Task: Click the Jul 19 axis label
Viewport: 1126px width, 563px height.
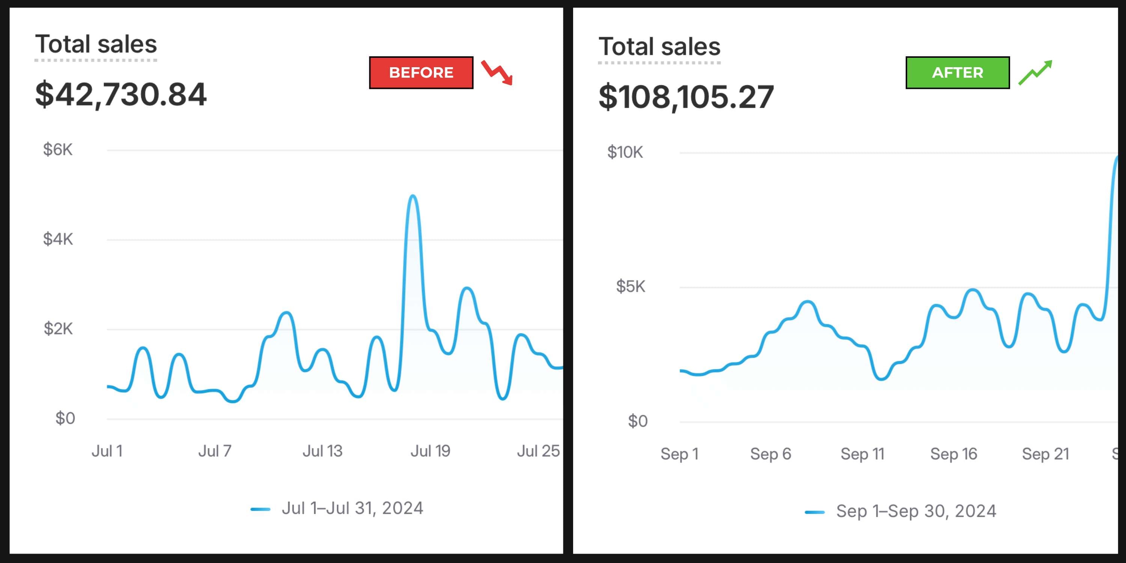Action: coord(430,451)
